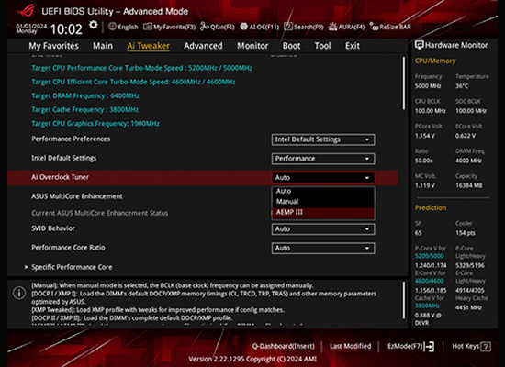The image size is (505, 367).
Task: Open Performance Preferences dropdown
Action: click(x=323, y=139)
